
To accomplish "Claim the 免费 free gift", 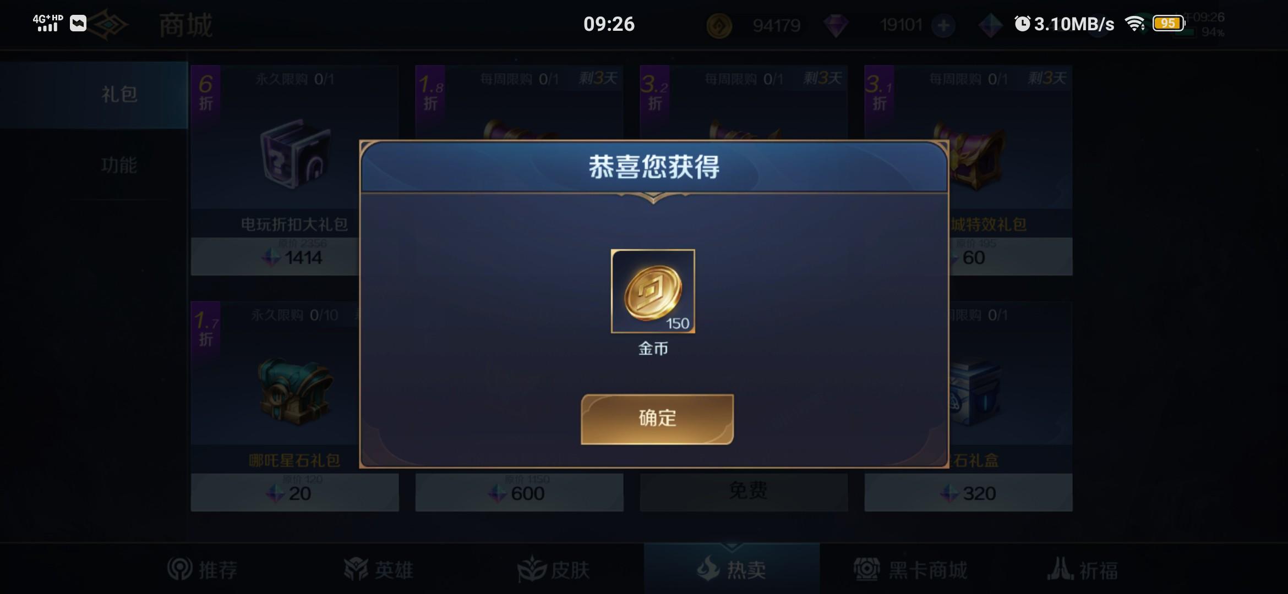I will coord(744,491).
